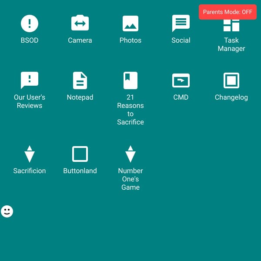This screenshot has width=261, height=261.
Task: Click the Social text label
Action: 181,40
